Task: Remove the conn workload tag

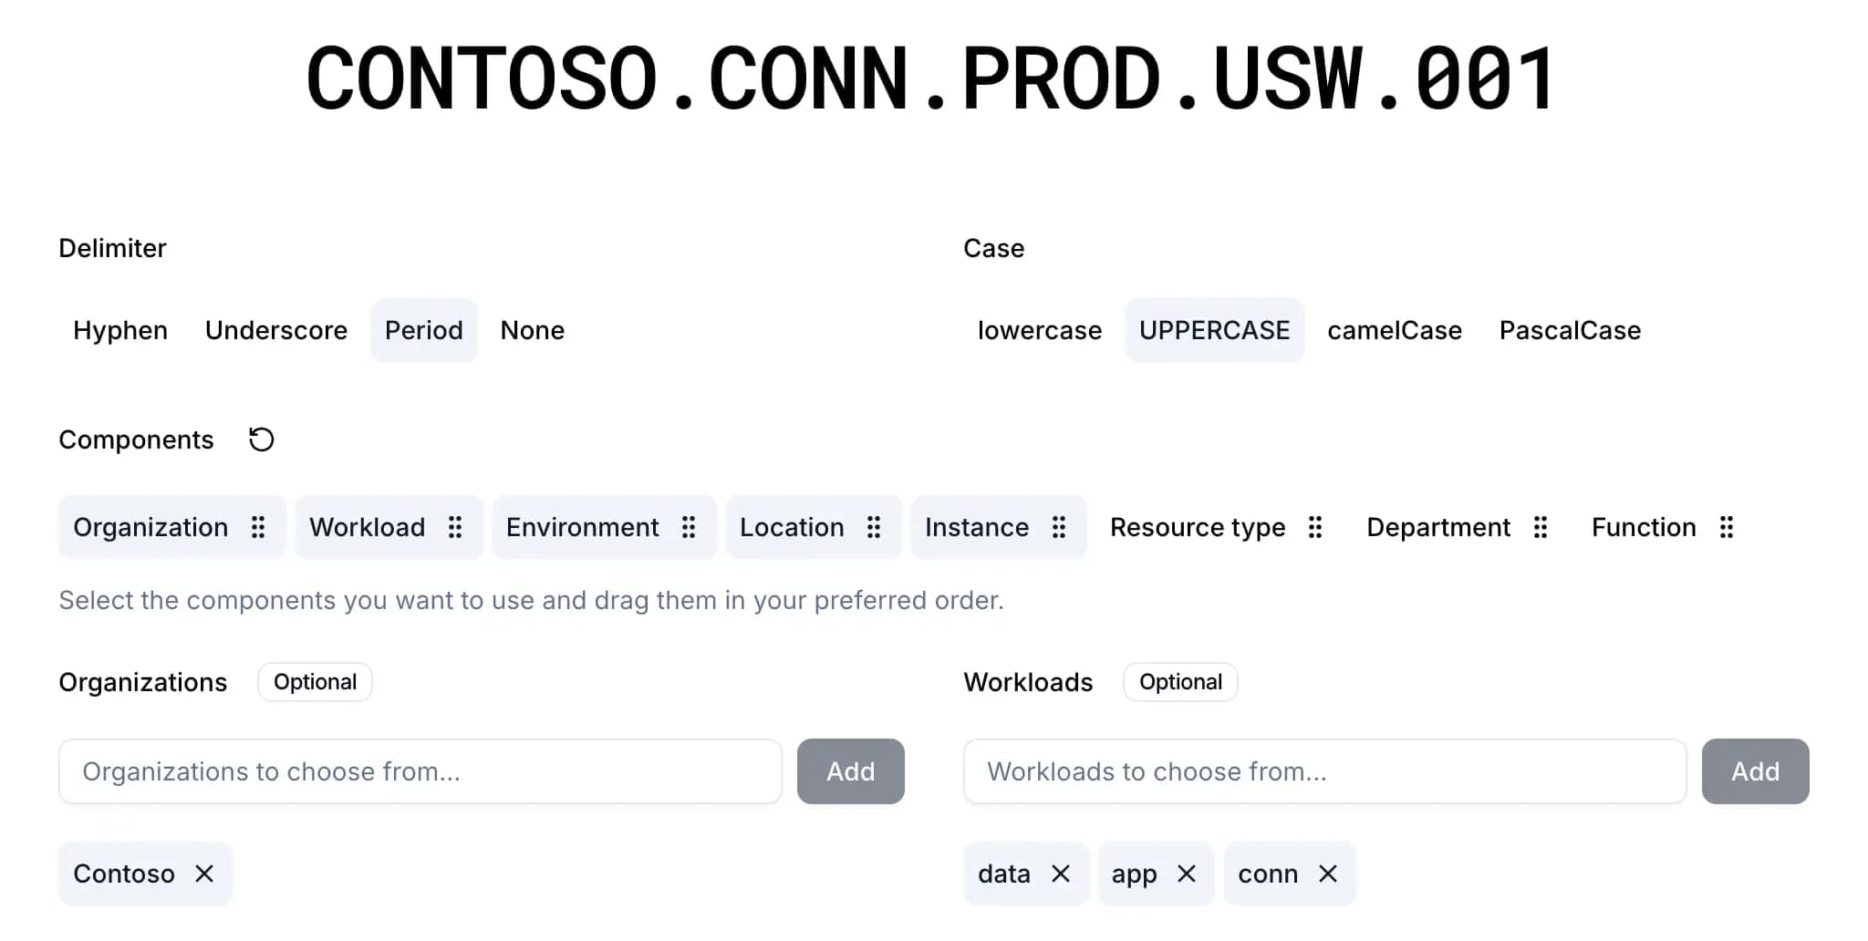Action: 1328,874
